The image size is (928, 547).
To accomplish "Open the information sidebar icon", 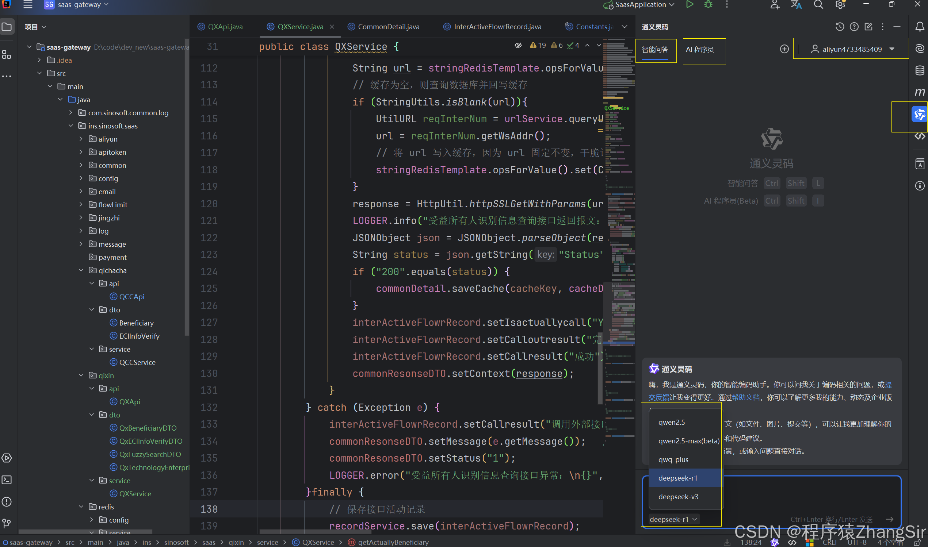I will [x=920, y=186].
